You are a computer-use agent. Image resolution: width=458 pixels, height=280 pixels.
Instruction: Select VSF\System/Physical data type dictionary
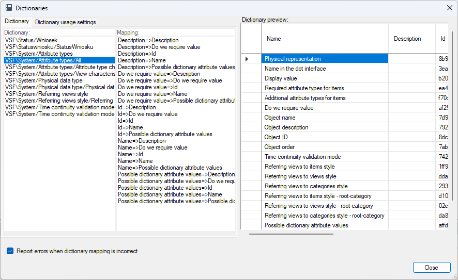click(x=59, y=80)
